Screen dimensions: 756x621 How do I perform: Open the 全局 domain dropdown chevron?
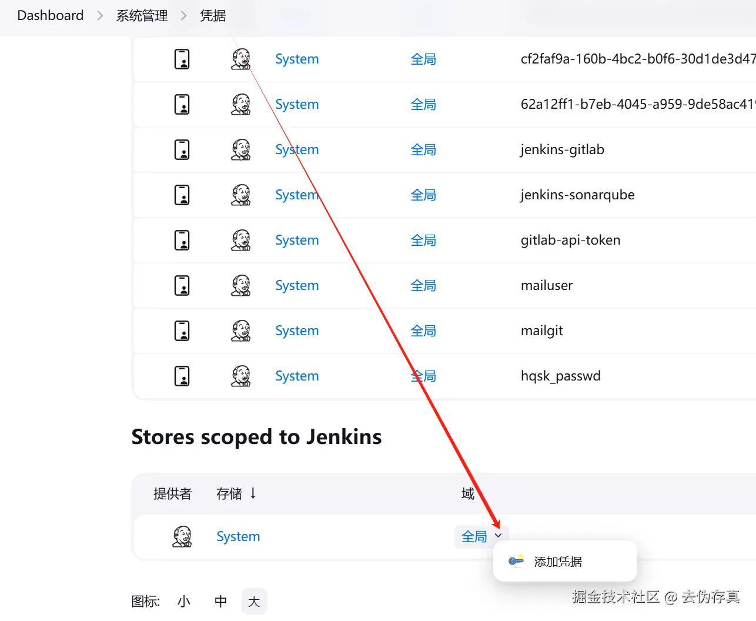tap(499, 536)
